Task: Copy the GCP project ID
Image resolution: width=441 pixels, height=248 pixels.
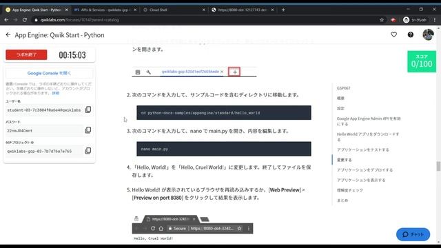Action: (88, 151)
